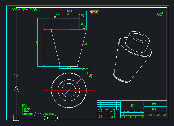Select the top geometric tolerance frame

point(94,12)
